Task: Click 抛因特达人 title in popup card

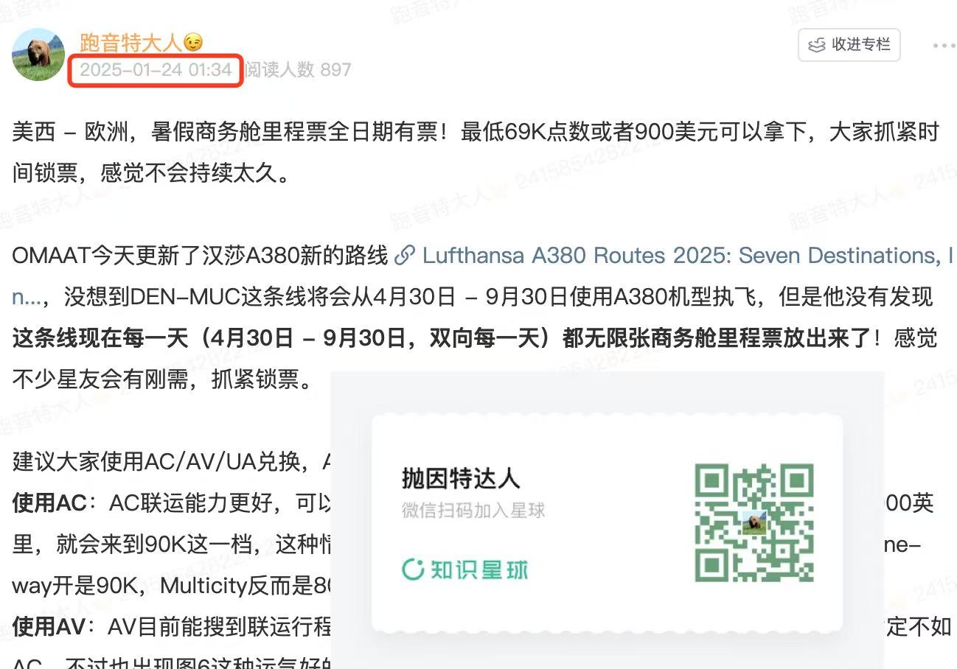Action: pyautogui.click(x=461, y=478)
